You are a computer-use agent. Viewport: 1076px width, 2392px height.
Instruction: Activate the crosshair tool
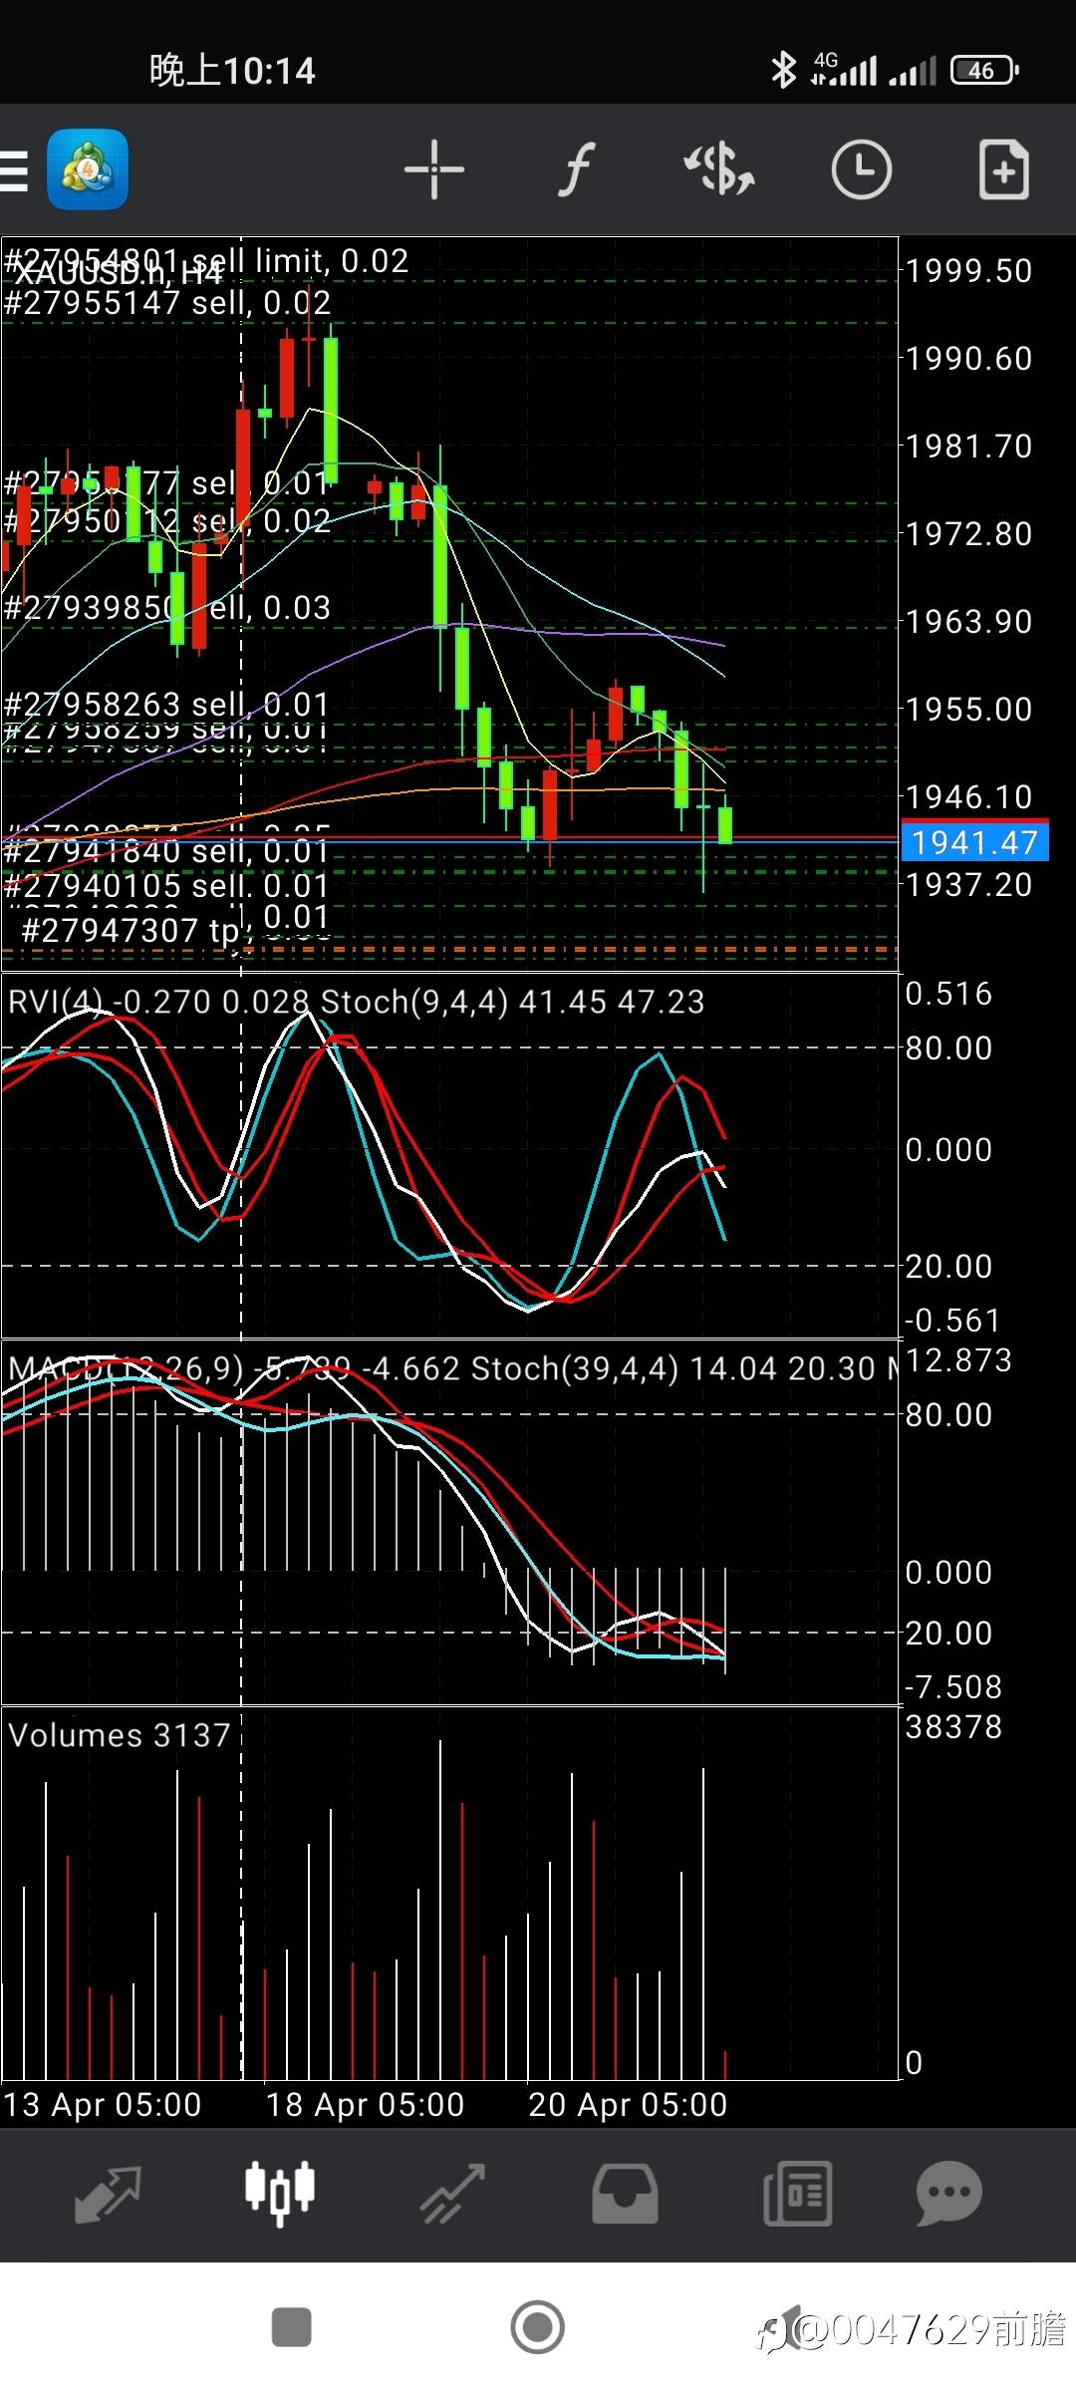pos(434,169)
